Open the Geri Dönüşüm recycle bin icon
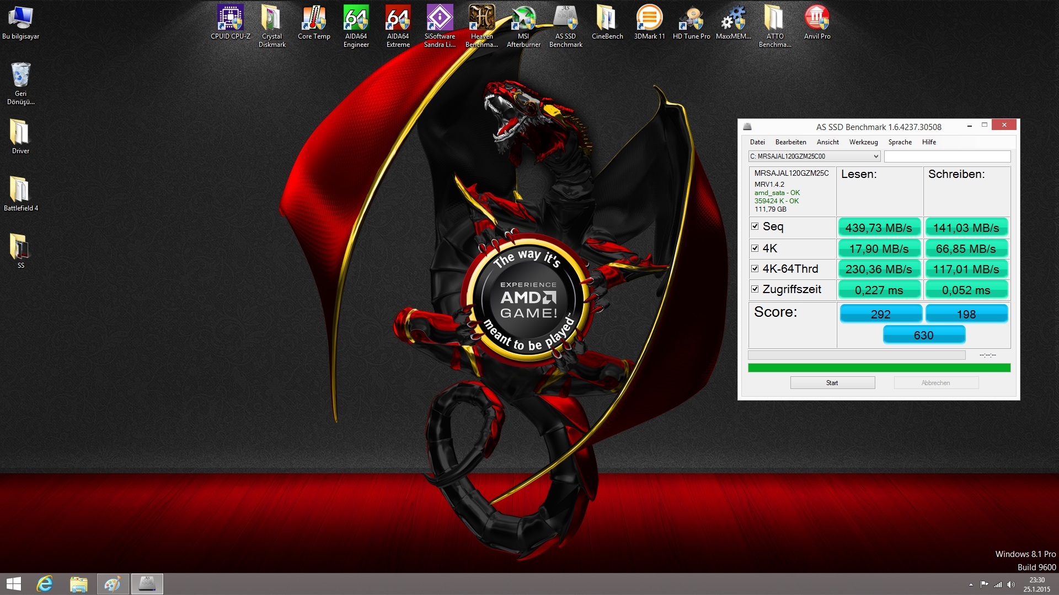Screen dimensions: 1059x595 click(x=20, y=83)
